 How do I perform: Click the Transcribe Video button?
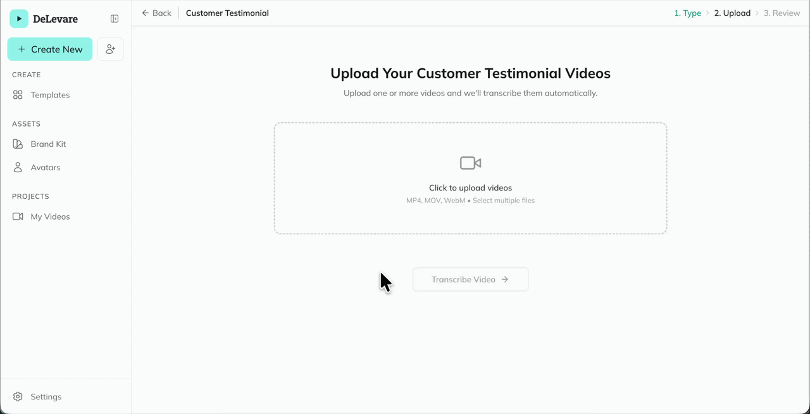tap(470, 279)
